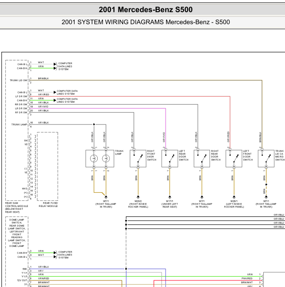Click the "DOME LAMP SWITCH" module description text

coord(17,233)
